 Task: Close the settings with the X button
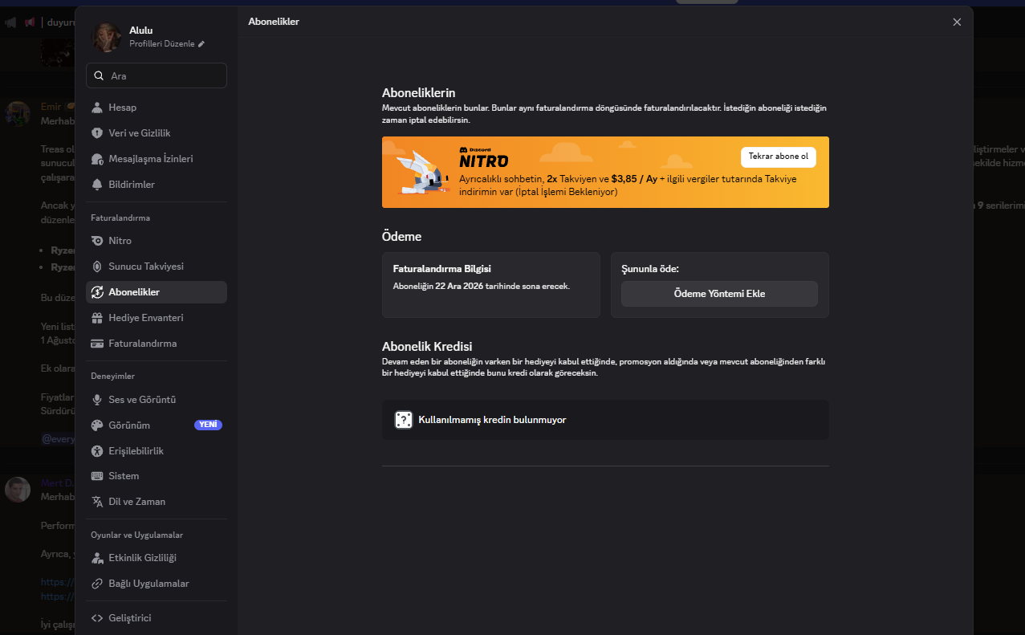[x=957, y=22]
